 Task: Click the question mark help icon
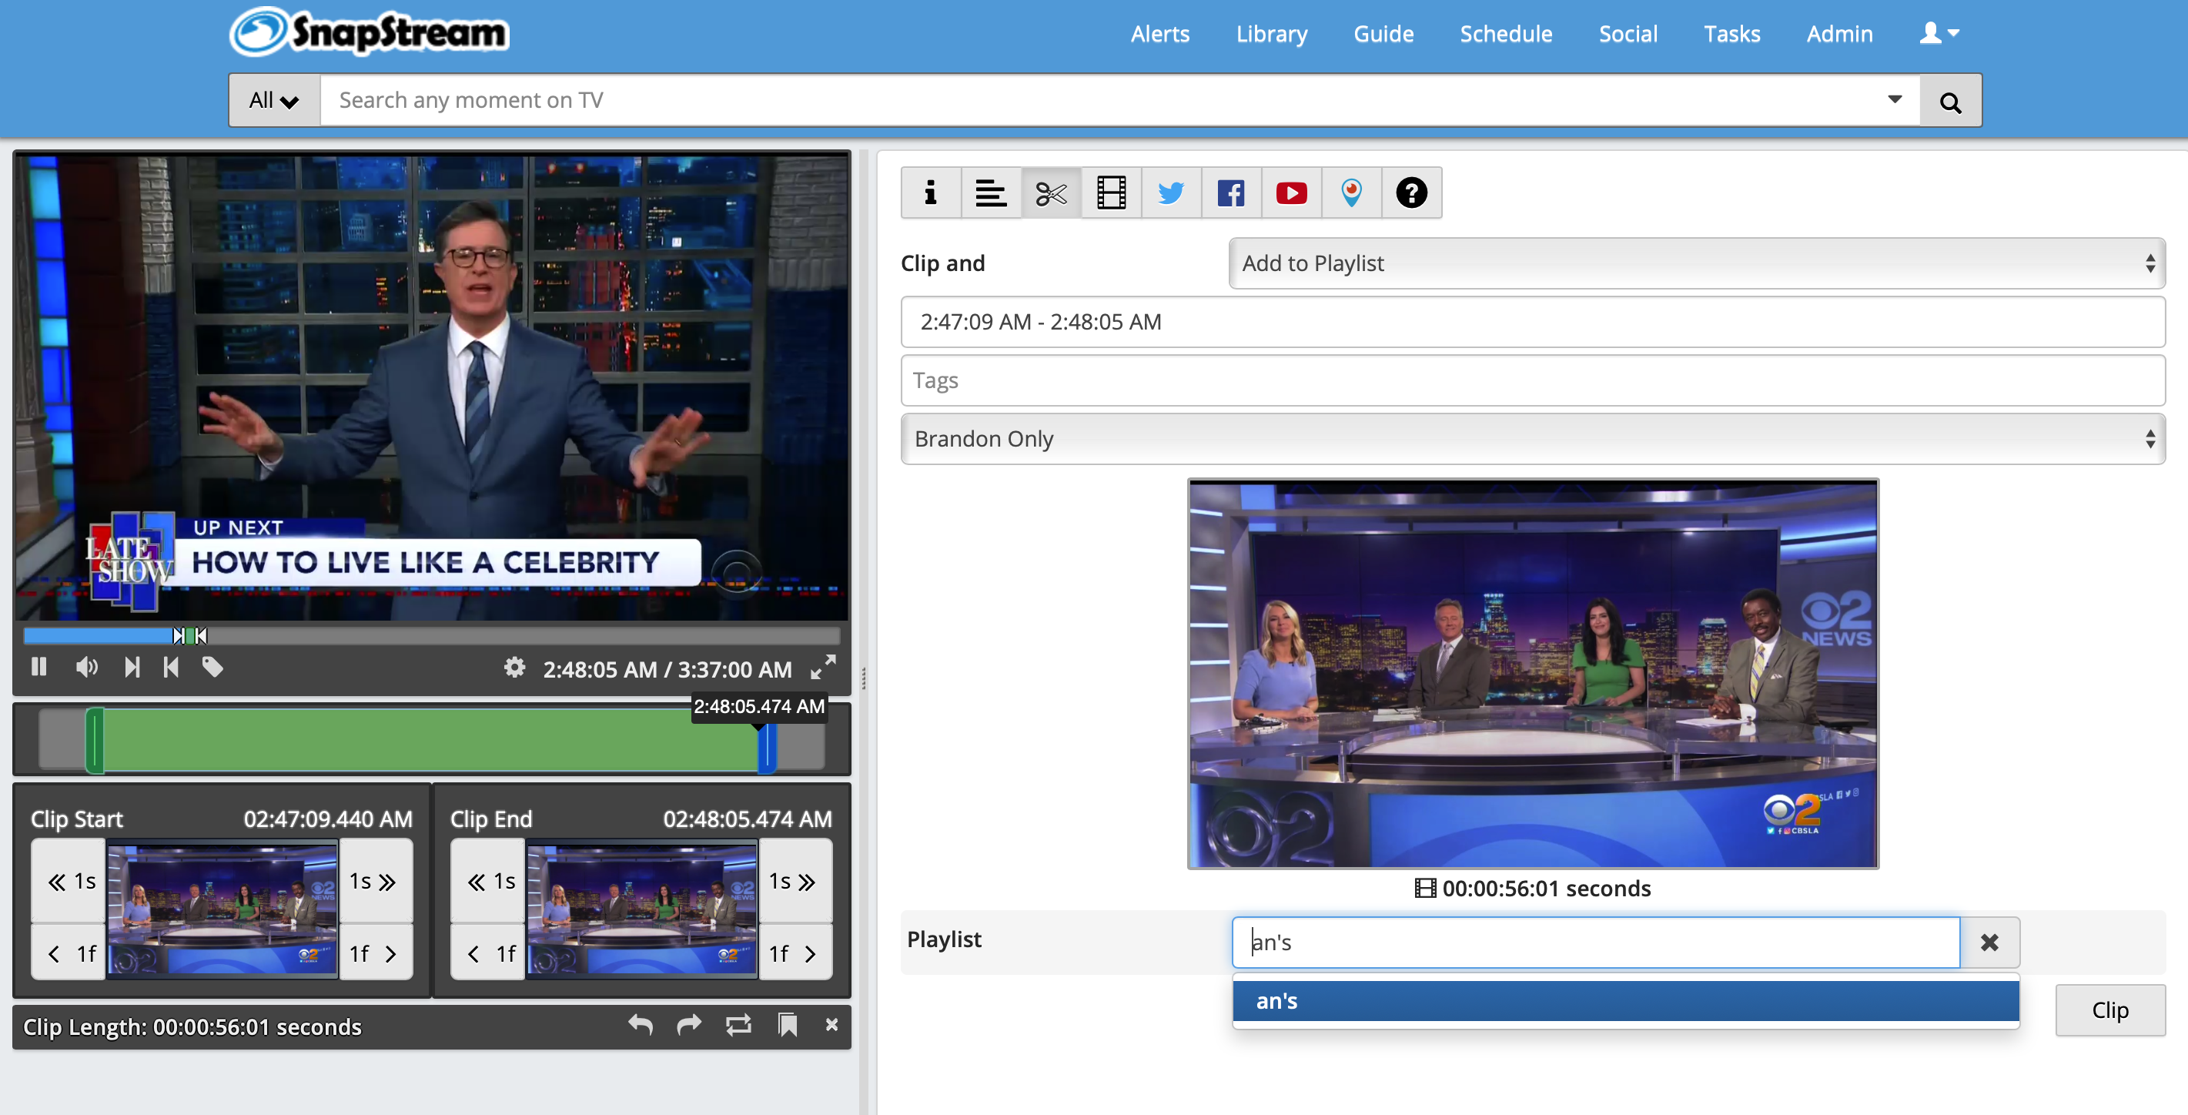click(x=1411, y=193)
